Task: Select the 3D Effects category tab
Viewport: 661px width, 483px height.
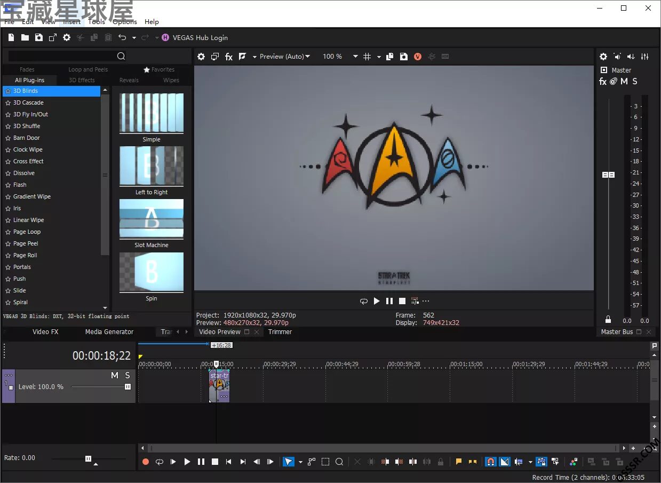Action: coord(82,80)
